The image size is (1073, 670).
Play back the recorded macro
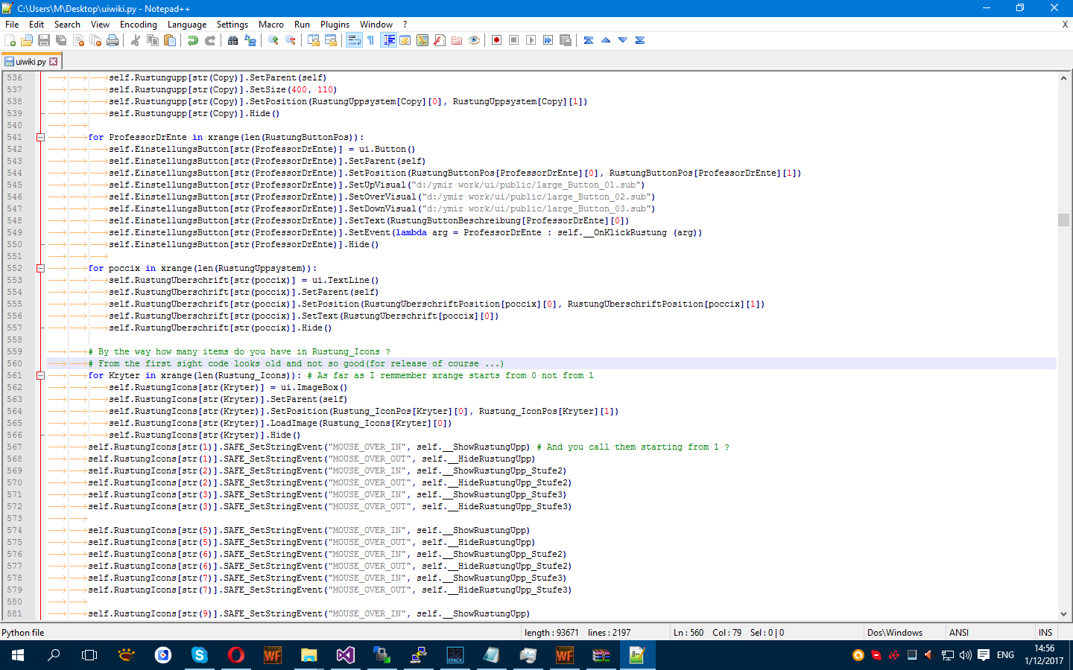[x=531, y=40]
